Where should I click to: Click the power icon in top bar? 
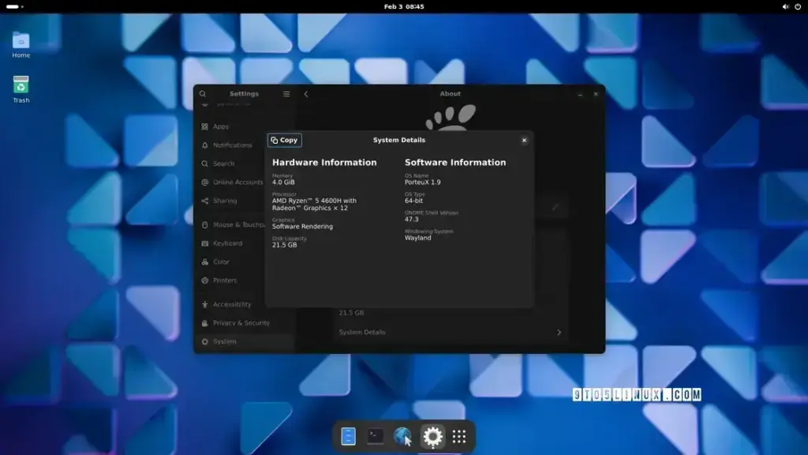(798, 6)
